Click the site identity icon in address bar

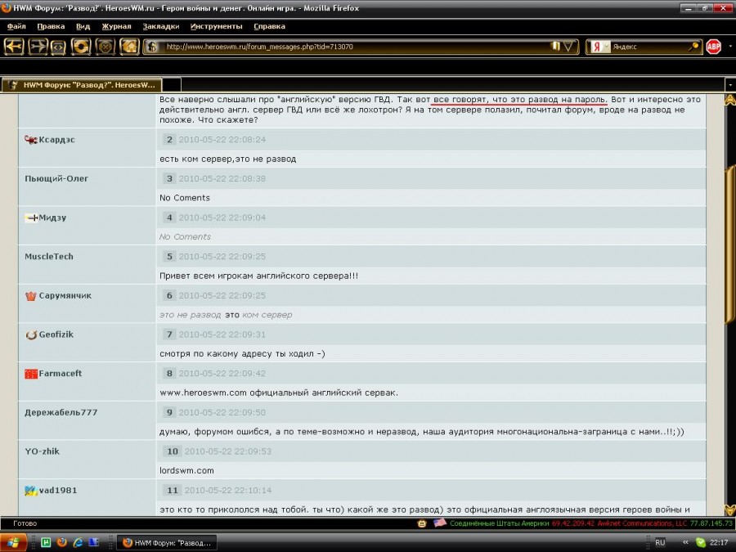coord(152,47)
